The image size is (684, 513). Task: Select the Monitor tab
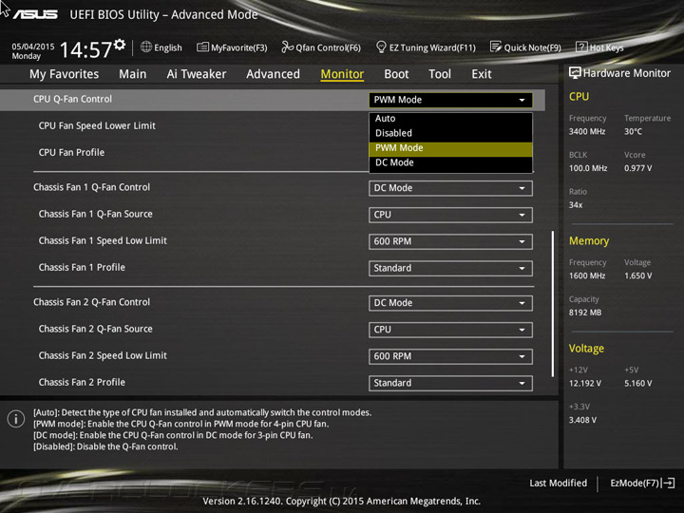point(342,74)
